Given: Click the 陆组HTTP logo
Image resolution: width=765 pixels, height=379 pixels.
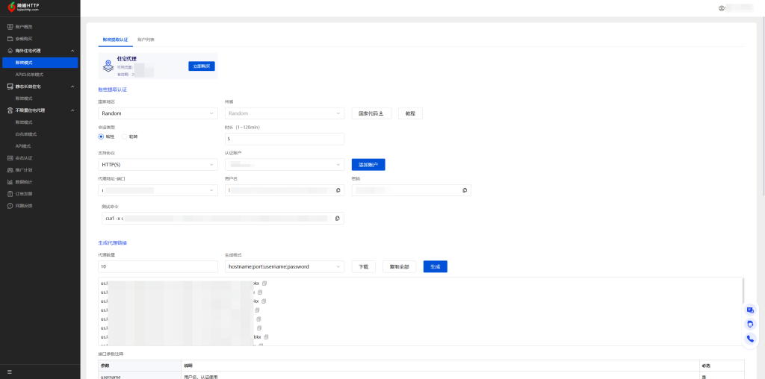Looking at the screenshot, I should point(34,8).
